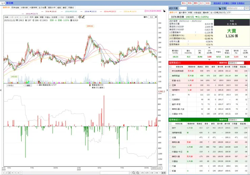
Task: Expand the triangle below the EPS metrics row
Action: pos(209,60)
